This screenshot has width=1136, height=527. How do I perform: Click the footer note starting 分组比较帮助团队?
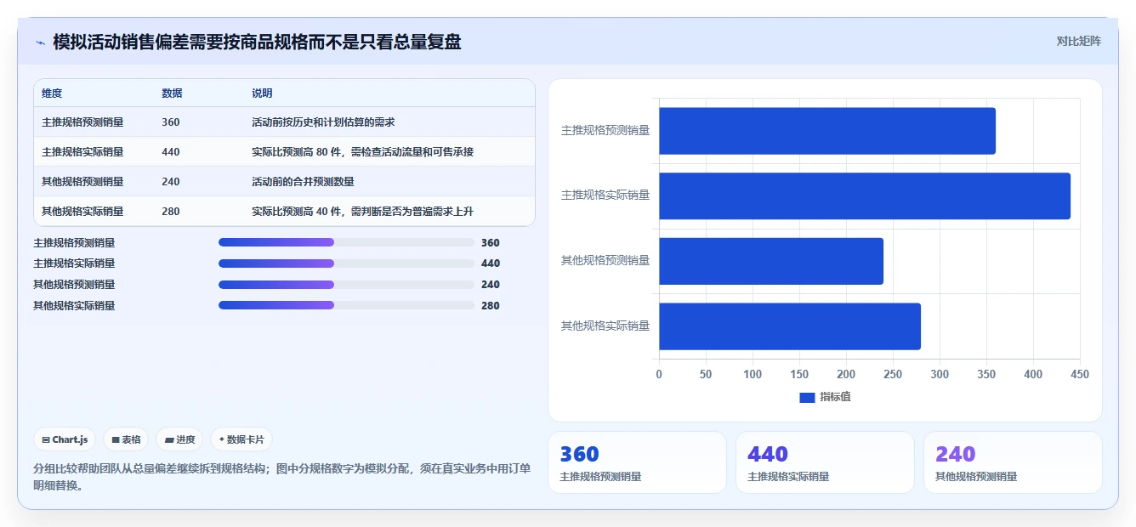[x=282, y=477]
